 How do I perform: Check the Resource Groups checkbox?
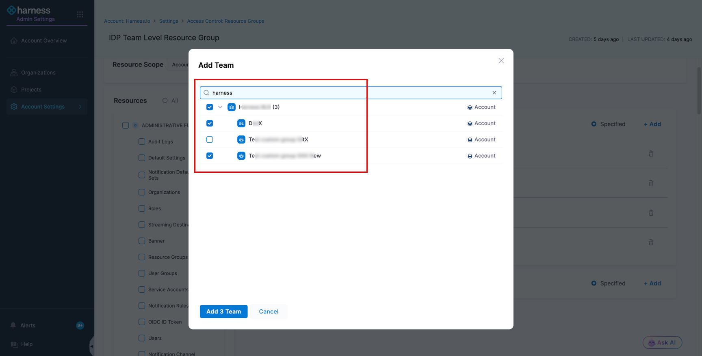point(142,257)
